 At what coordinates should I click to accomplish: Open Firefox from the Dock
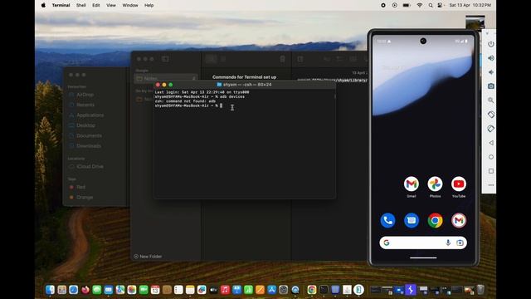[x=85, y=290]
